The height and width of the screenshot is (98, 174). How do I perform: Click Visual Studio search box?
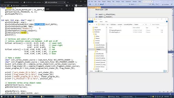click(x=147, y=2)
